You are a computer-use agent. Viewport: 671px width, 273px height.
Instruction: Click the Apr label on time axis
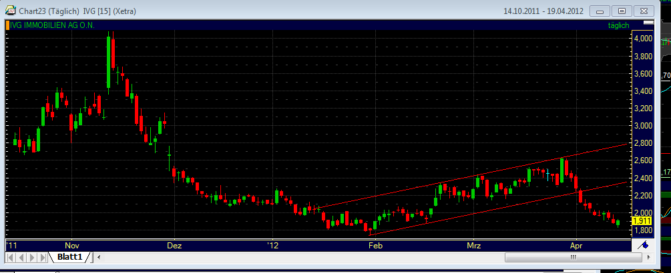point(576,246)
